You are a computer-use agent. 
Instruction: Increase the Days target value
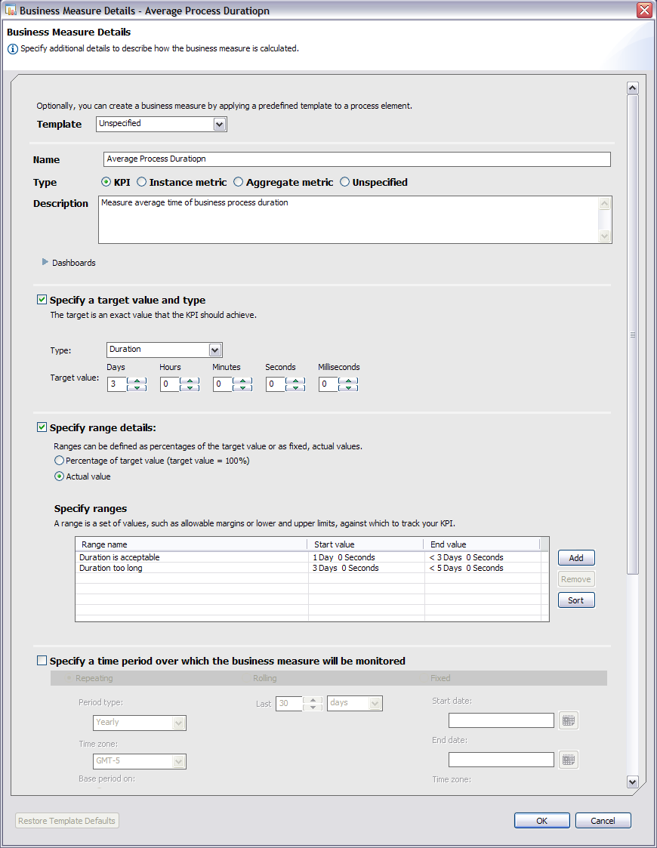137,381
